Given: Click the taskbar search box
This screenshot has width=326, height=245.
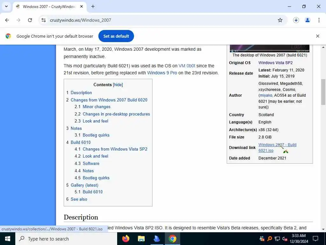Looking at the screenshot, I should click(x=66, y=239).
